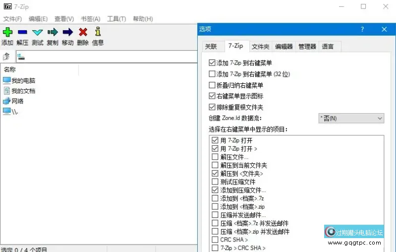The width and height of the screenshot is (396, 252).
Task: Uncheck 解压到 <文件夹> item
Action: coord(215,174)
